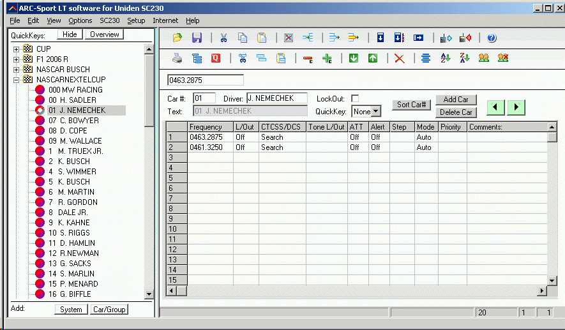This screenshot has height=330, width=565.
Task: Open the Internet menu
Action: 165,20
